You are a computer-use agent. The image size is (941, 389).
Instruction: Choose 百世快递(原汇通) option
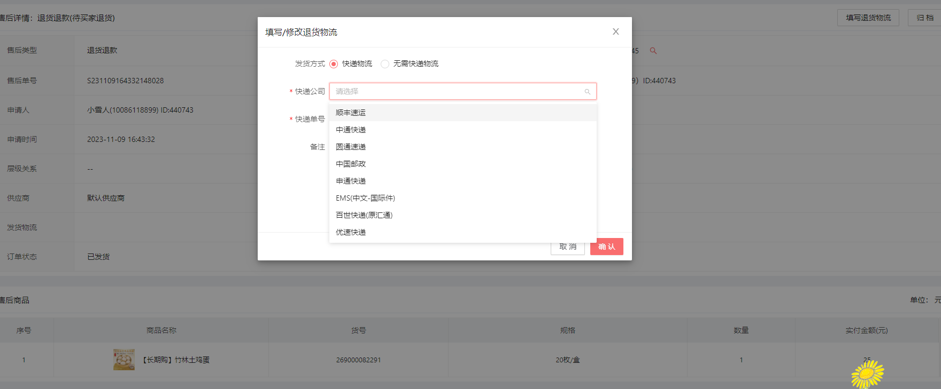364,215
